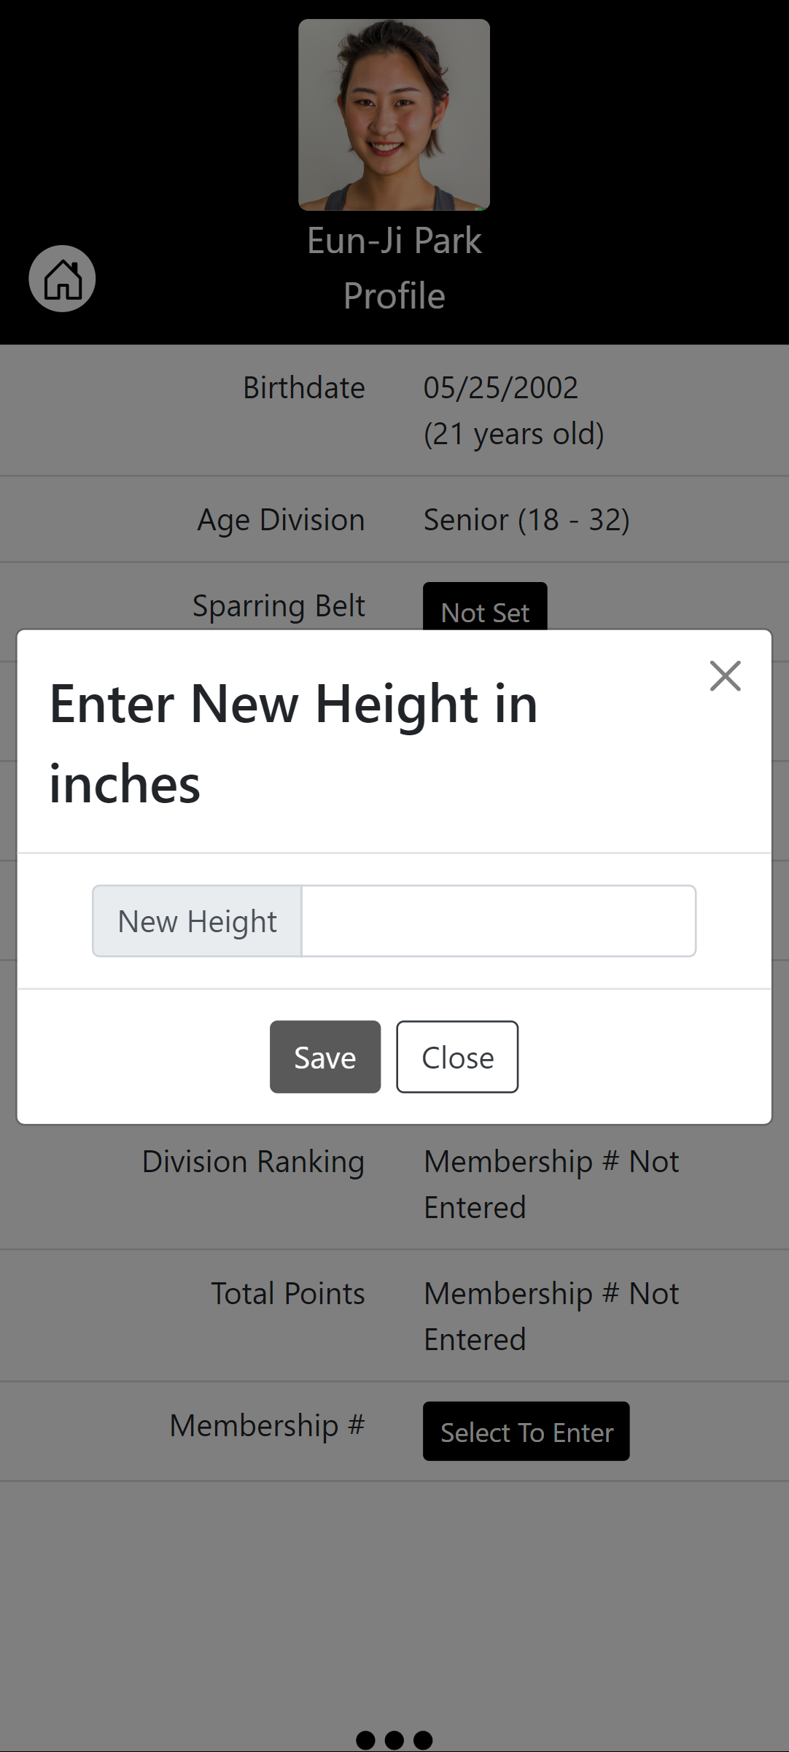Click the Enter New Height dialog title

(x=293, y=743)
